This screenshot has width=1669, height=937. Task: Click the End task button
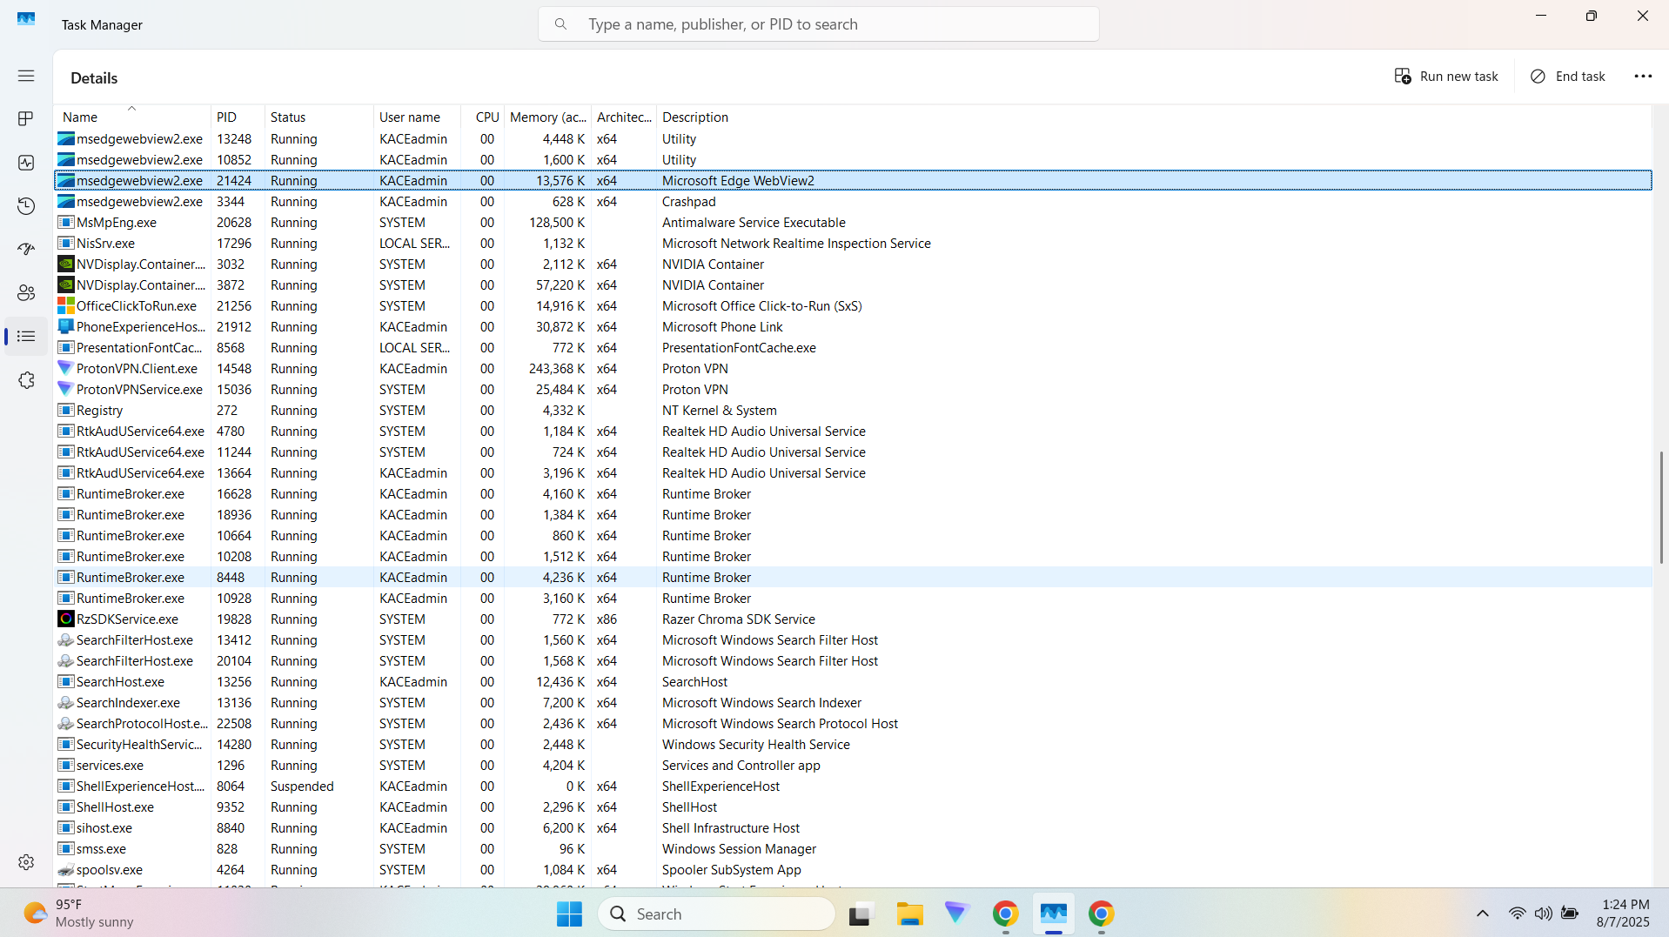coord(1568,77)
